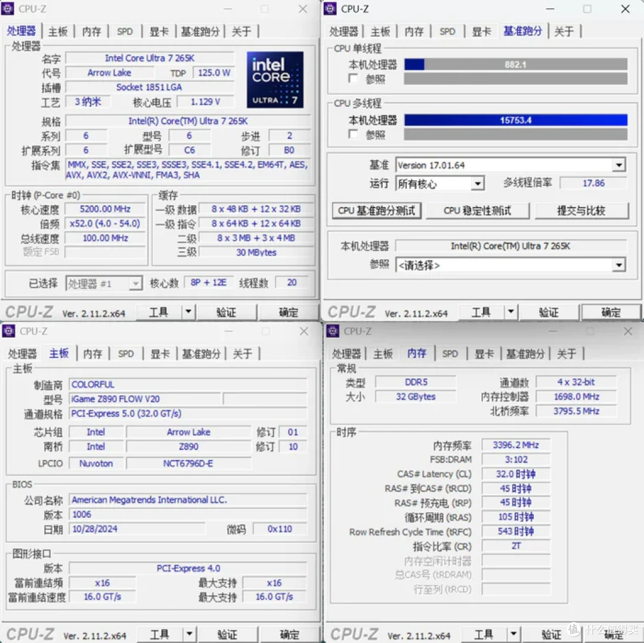Select SPD tab in the memory window
This screenshot has width=644, height=643.
click(x=450, y=354)
